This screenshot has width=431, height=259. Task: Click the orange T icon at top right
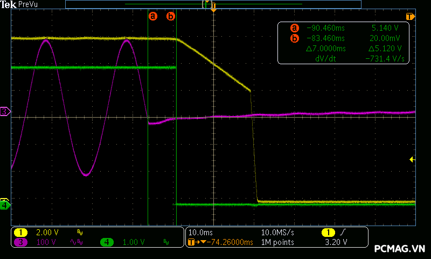tap(410, 16)
